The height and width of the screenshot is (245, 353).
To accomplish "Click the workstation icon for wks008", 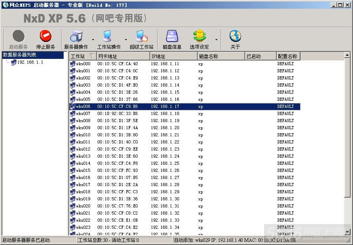I will [72, 121].
